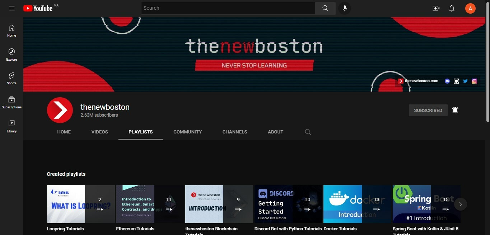Viewport: 490px width, 235px height.
Task: Click the Create video icon
Action: pyautogui.click(x=436, y=8)
